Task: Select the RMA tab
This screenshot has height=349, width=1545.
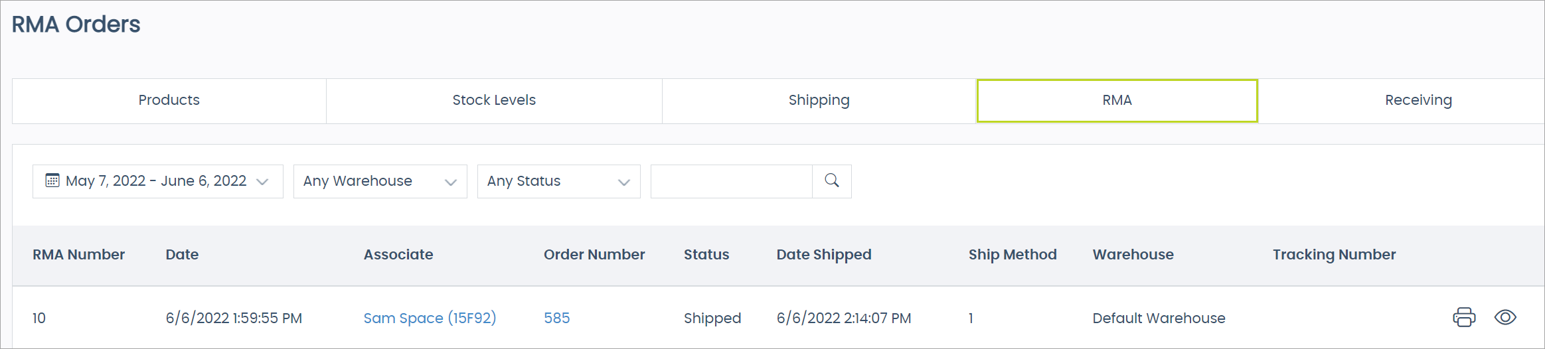Action: 1117,100
